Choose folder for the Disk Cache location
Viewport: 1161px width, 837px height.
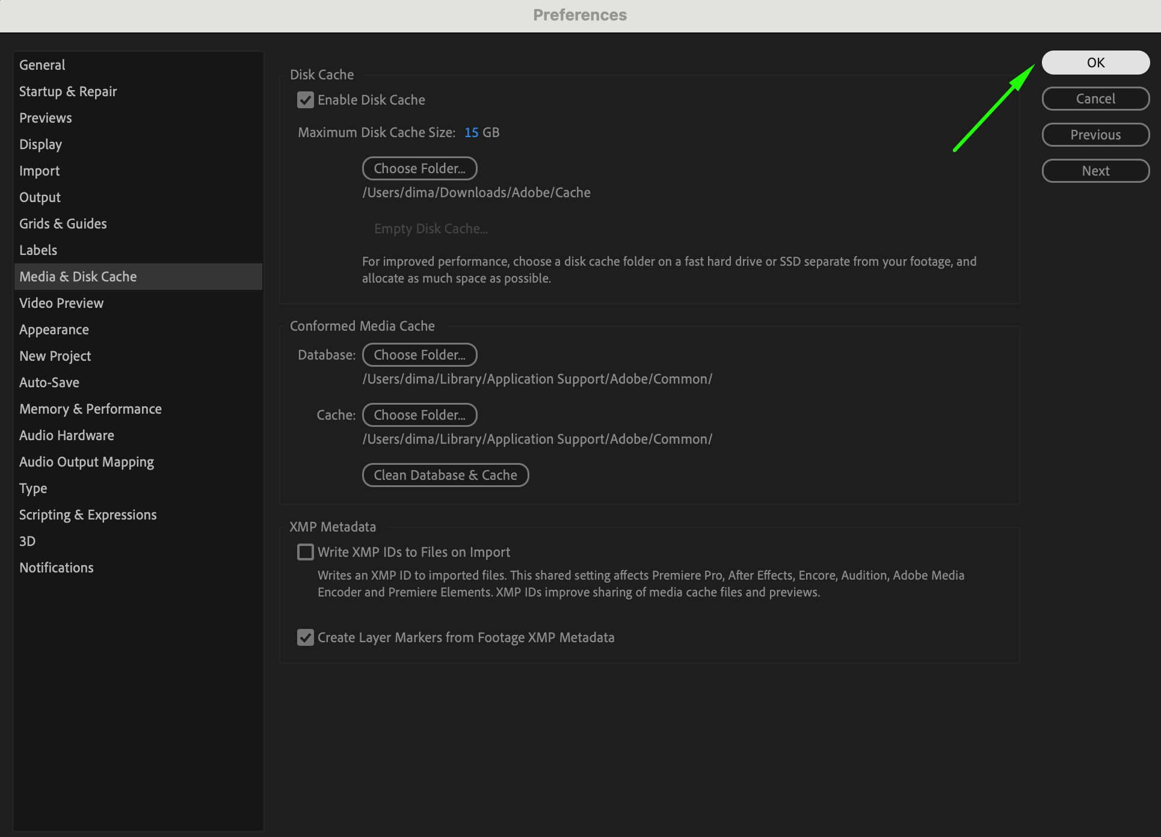419,168
